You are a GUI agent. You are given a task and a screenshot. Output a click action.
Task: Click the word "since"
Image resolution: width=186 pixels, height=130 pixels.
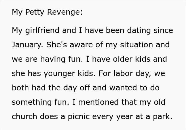[163, 30]
